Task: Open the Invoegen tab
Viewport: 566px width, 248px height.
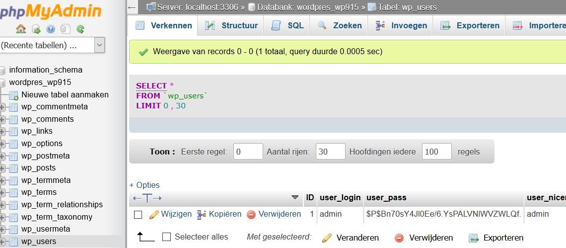Action: (x=401, y=26)
